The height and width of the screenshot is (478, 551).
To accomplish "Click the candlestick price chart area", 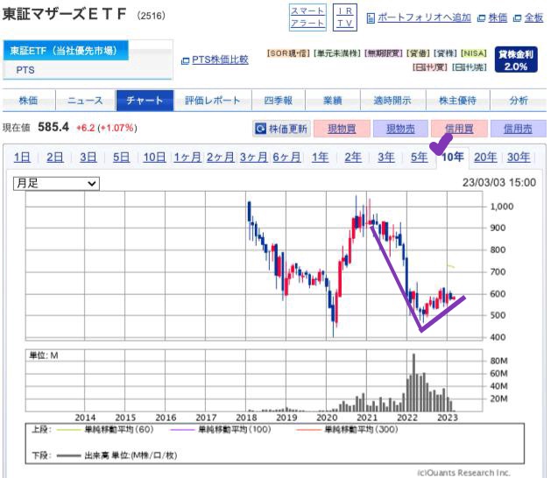I will click(x=254, y=266).
